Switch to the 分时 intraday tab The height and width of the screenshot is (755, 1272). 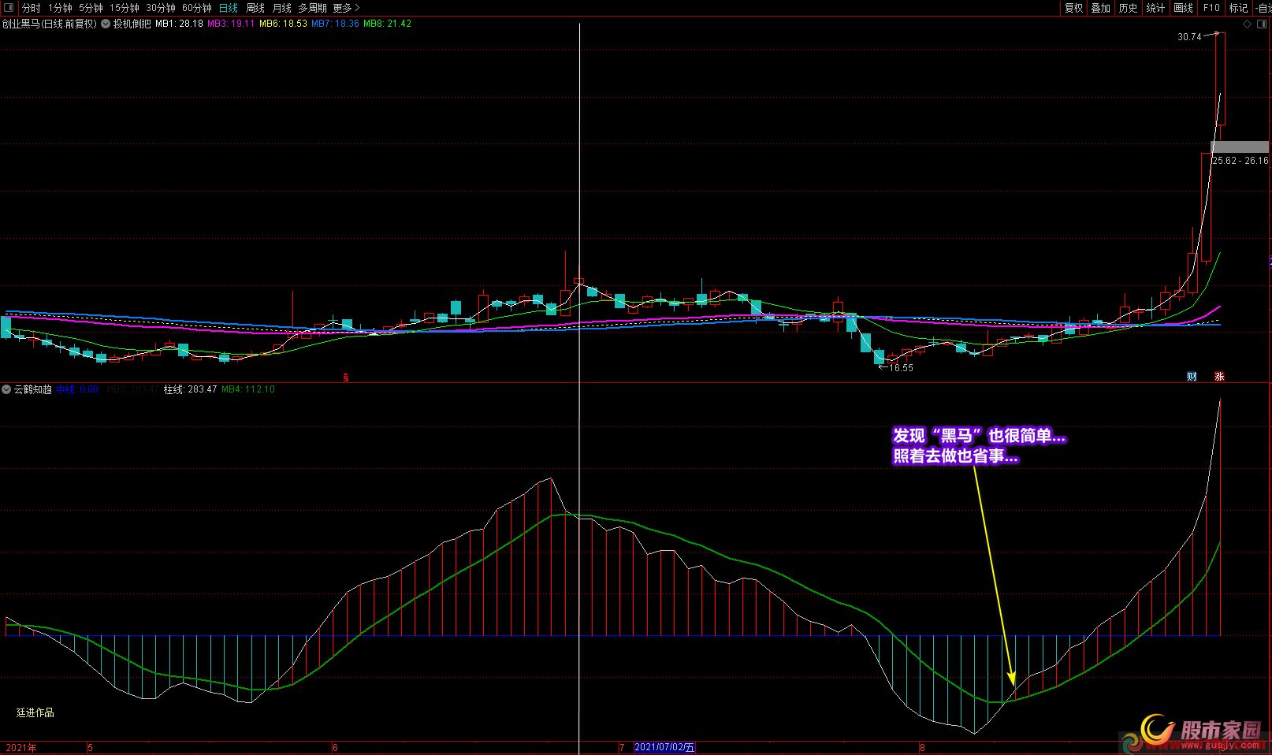pos(31,8)
